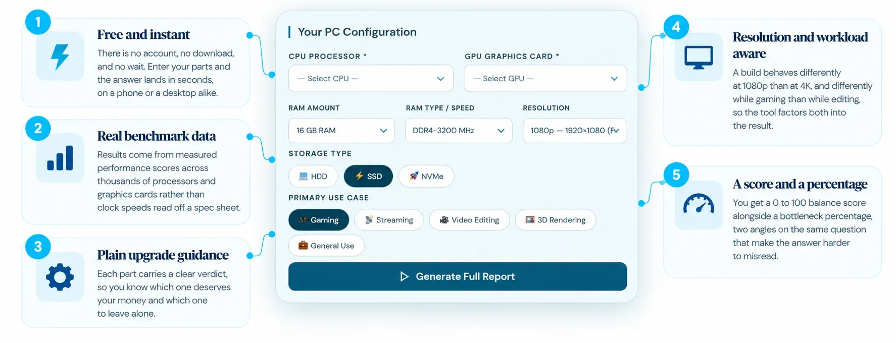
Task: Click the RESOLUTION label
Action: coord(546,108)
